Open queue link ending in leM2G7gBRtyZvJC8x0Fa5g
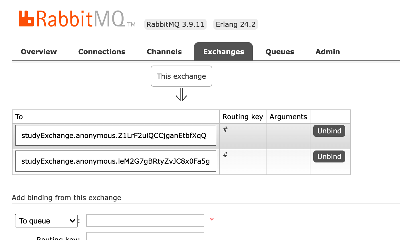400x240 pixels. click(116, 161)
